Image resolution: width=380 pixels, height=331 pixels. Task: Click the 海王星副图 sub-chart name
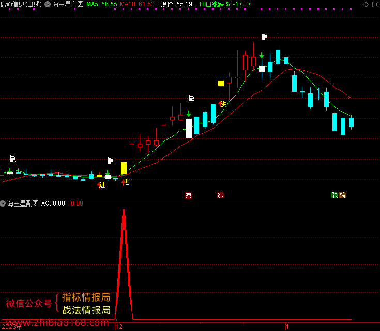click(23, 203)
